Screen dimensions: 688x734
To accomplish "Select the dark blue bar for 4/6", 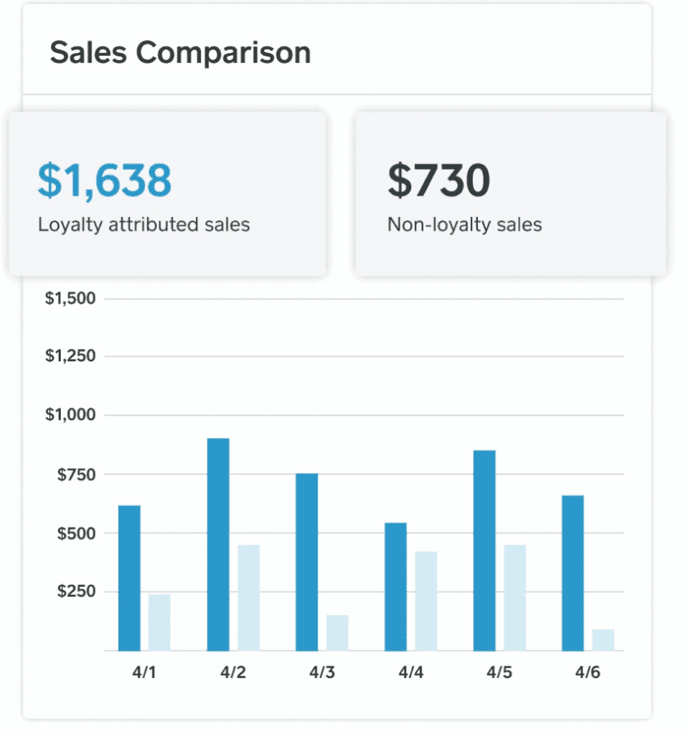I will (x=572, y=573).
